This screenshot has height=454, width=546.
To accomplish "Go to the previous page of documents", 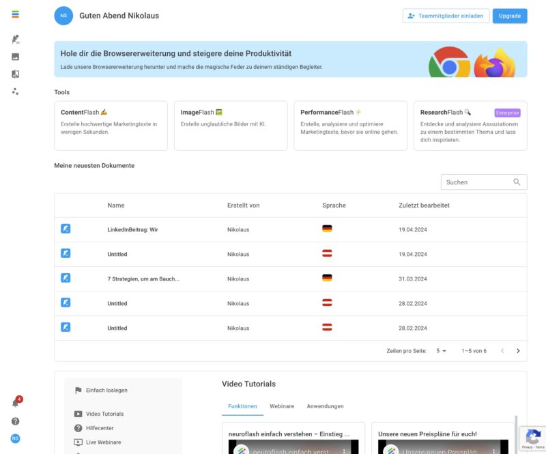I will click(502, 351).
